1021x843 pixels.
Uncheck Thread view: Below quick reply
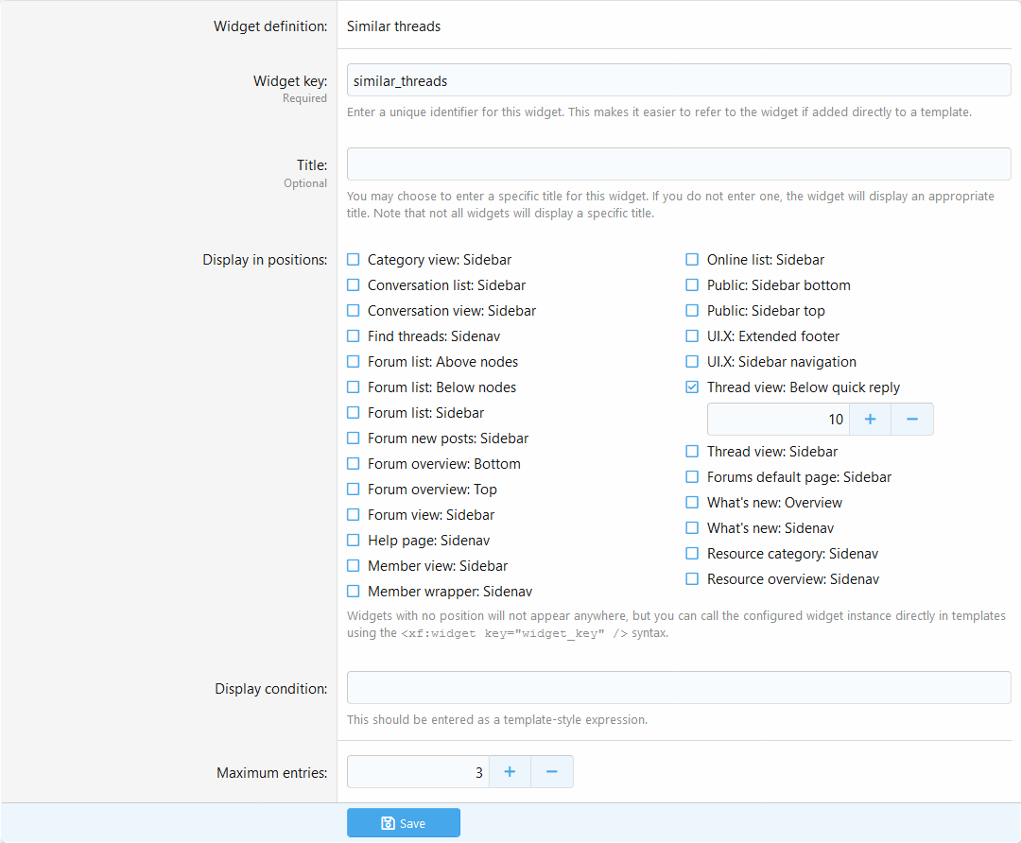(x=692, y=387)
